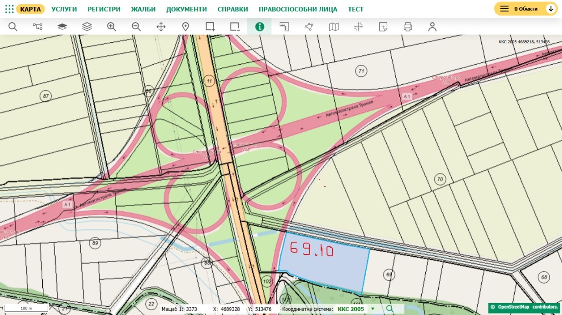This screenshot has width=562, height=315.
Task: Select the zoom out tool
Action: [x=136, y=27]
